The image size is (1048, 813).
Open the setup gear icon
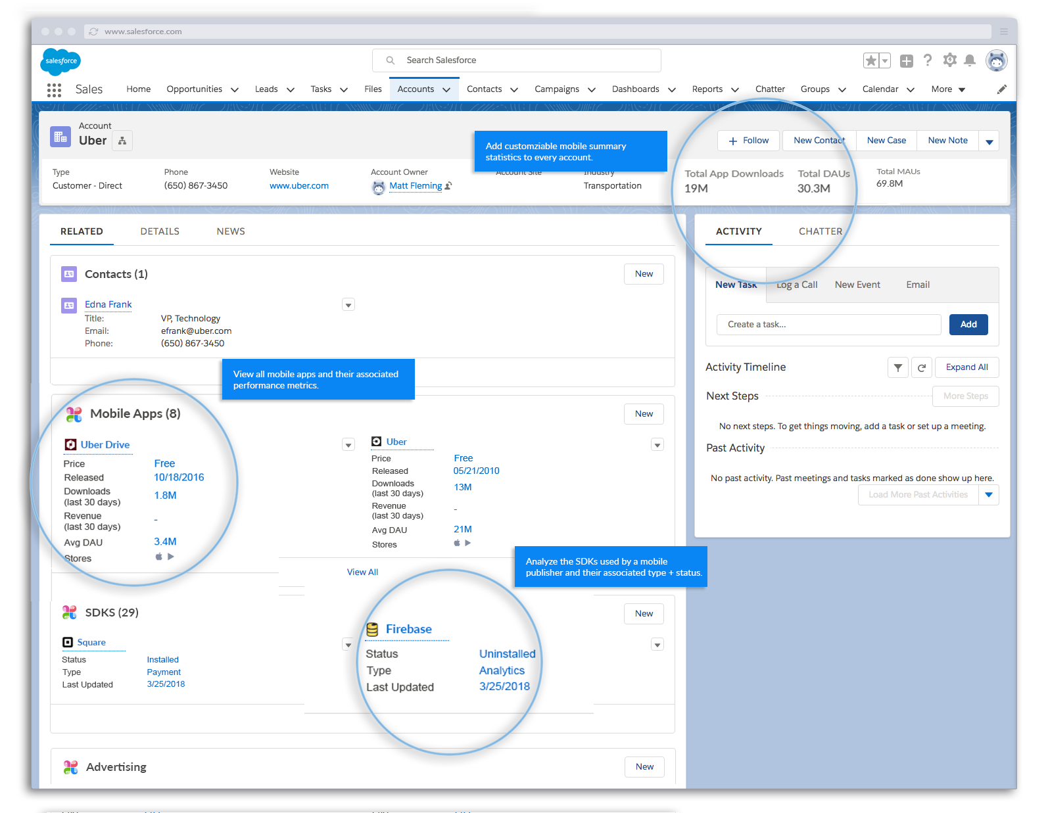pos(949,60)
